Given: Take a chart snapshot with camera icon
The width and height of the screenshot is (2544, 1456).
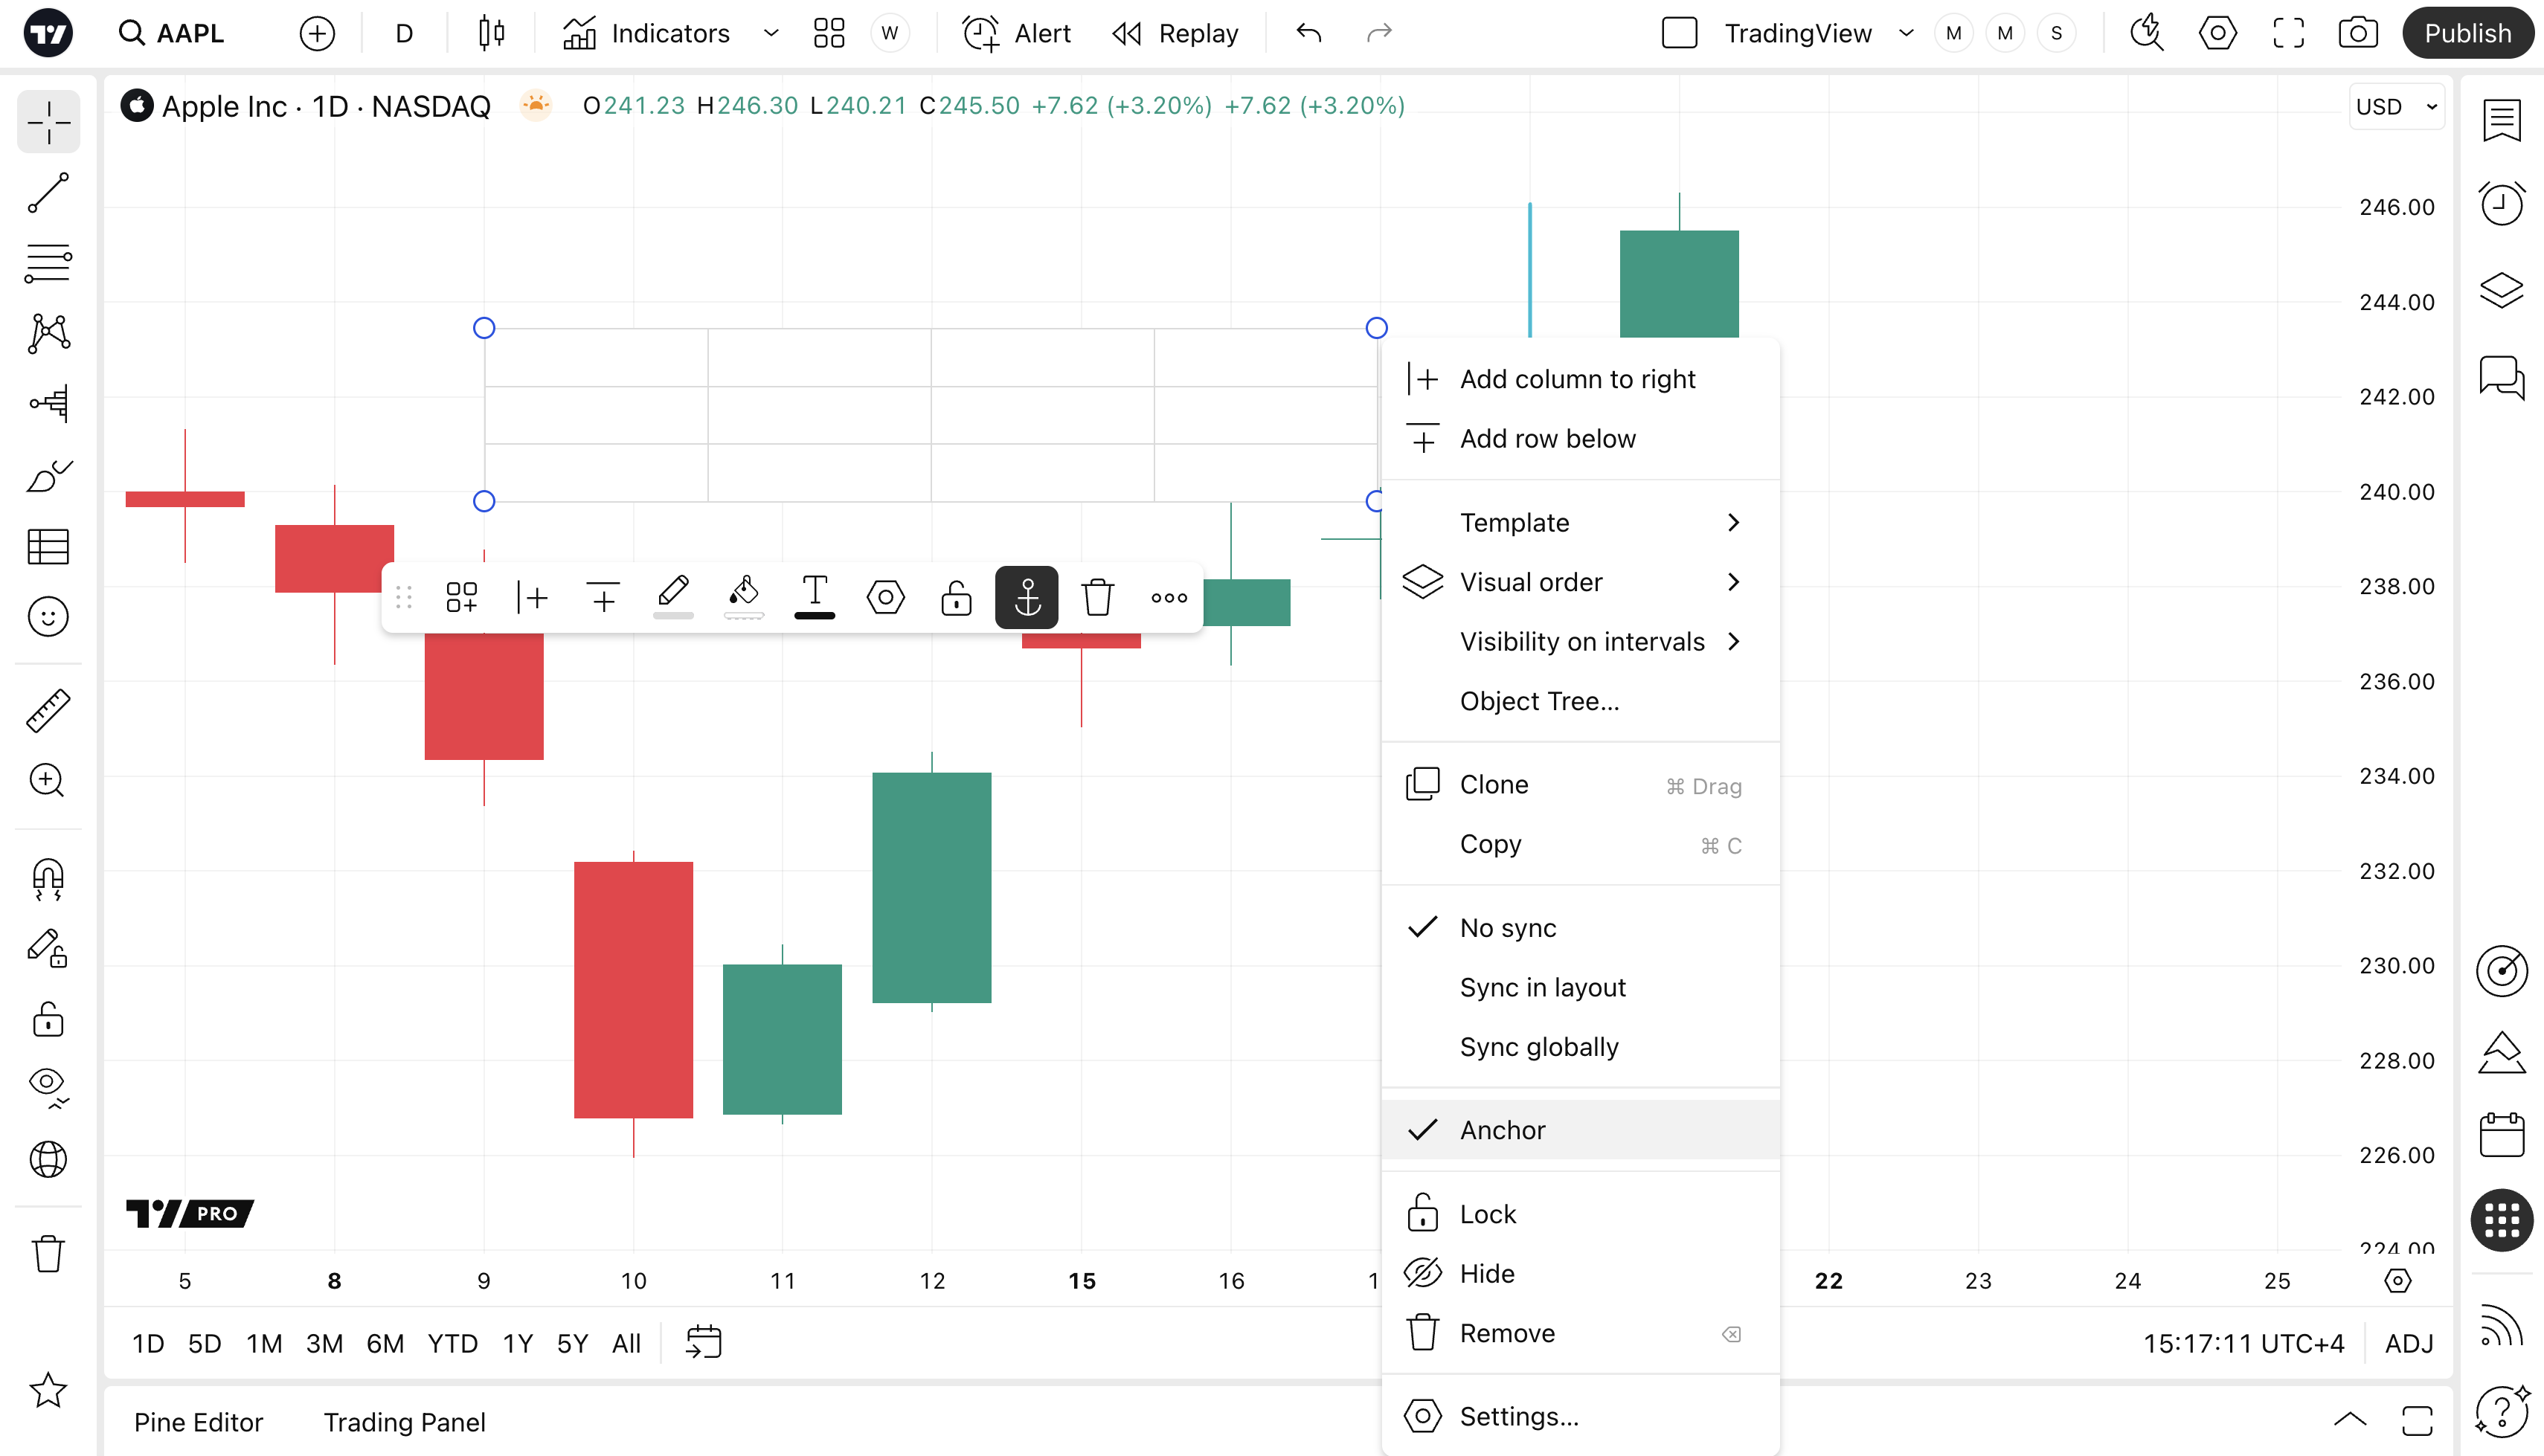Looking at the screenshot, I should [x=2357, y=33].
